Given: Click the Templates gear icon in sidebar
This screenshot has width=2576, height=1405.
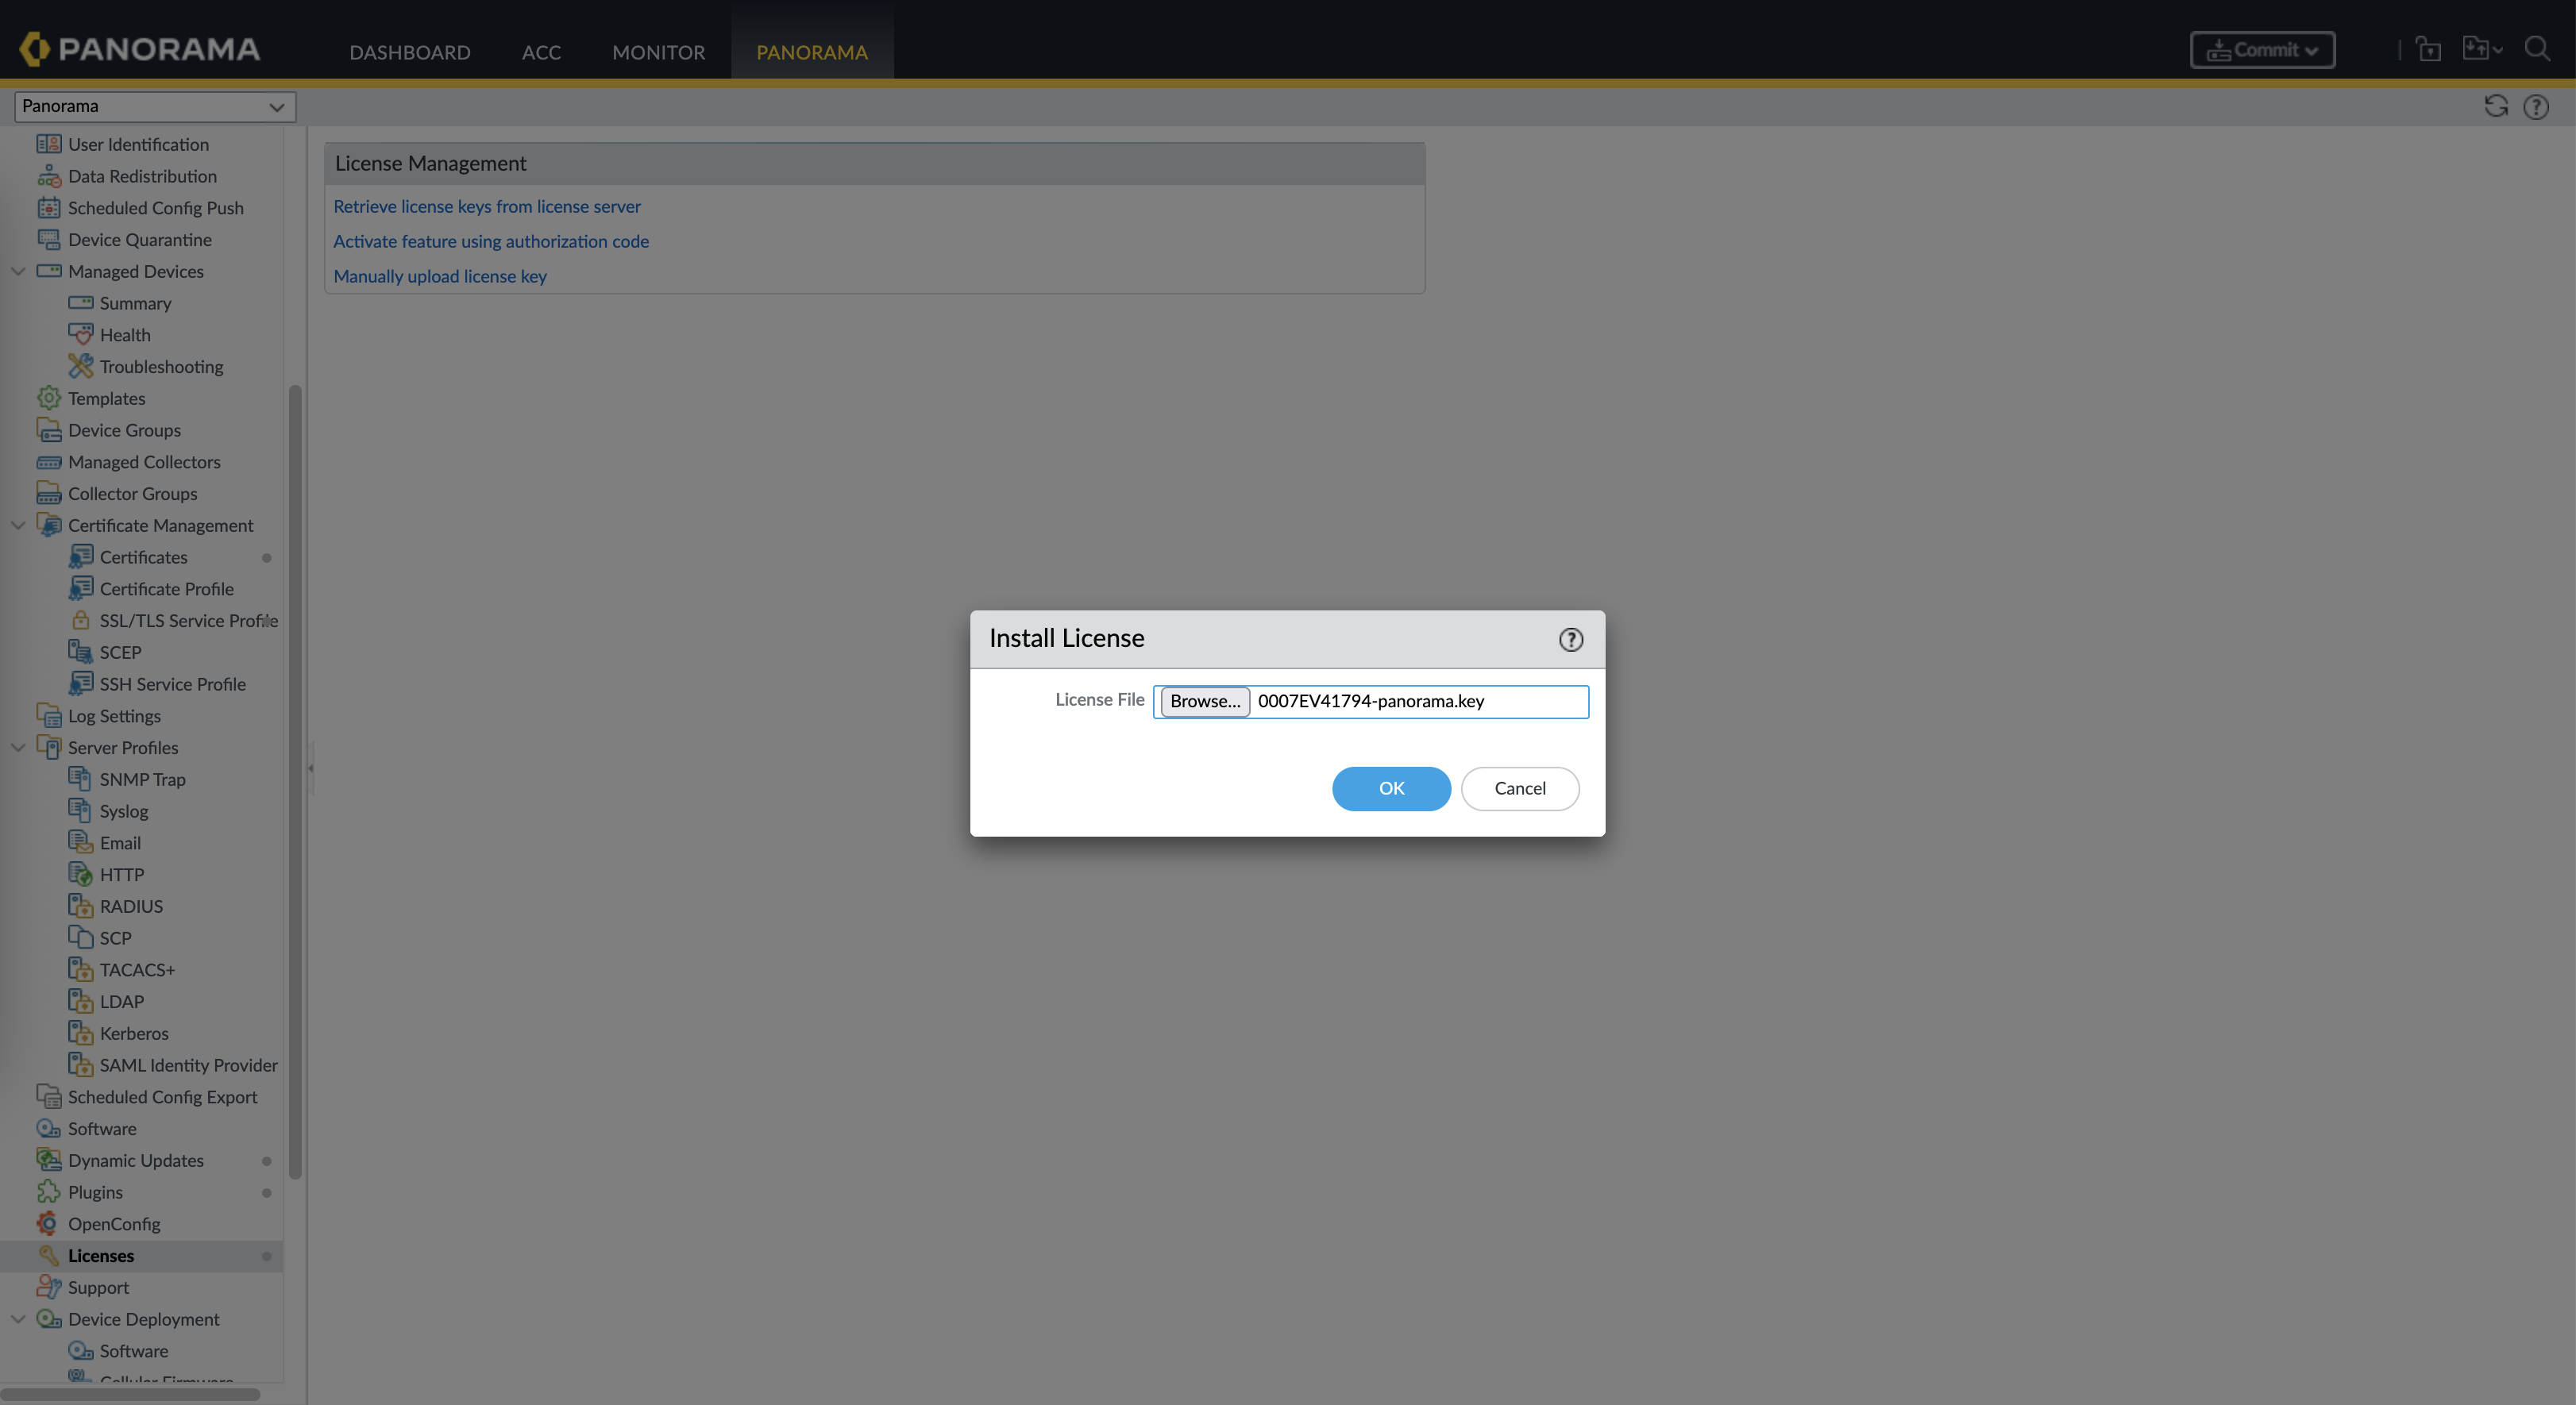Looking at the screenshot, I should pyautogui.click(x=48, y=398).
